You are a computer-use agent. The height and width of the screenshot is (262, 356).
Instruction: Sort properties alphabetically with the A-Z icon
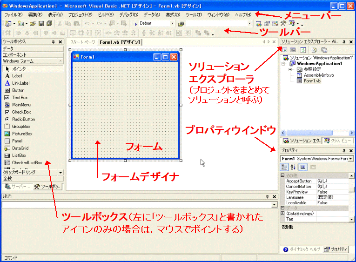coord(294,167)
